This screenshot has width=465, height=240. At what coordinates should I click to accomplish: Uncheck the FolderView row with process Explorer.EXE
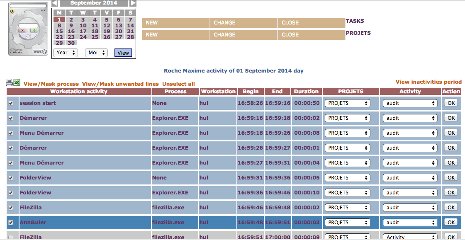[11, 193]
